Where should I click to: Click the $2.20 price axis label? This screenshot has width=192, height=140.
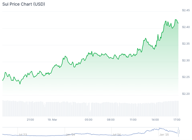pos(186,94)
